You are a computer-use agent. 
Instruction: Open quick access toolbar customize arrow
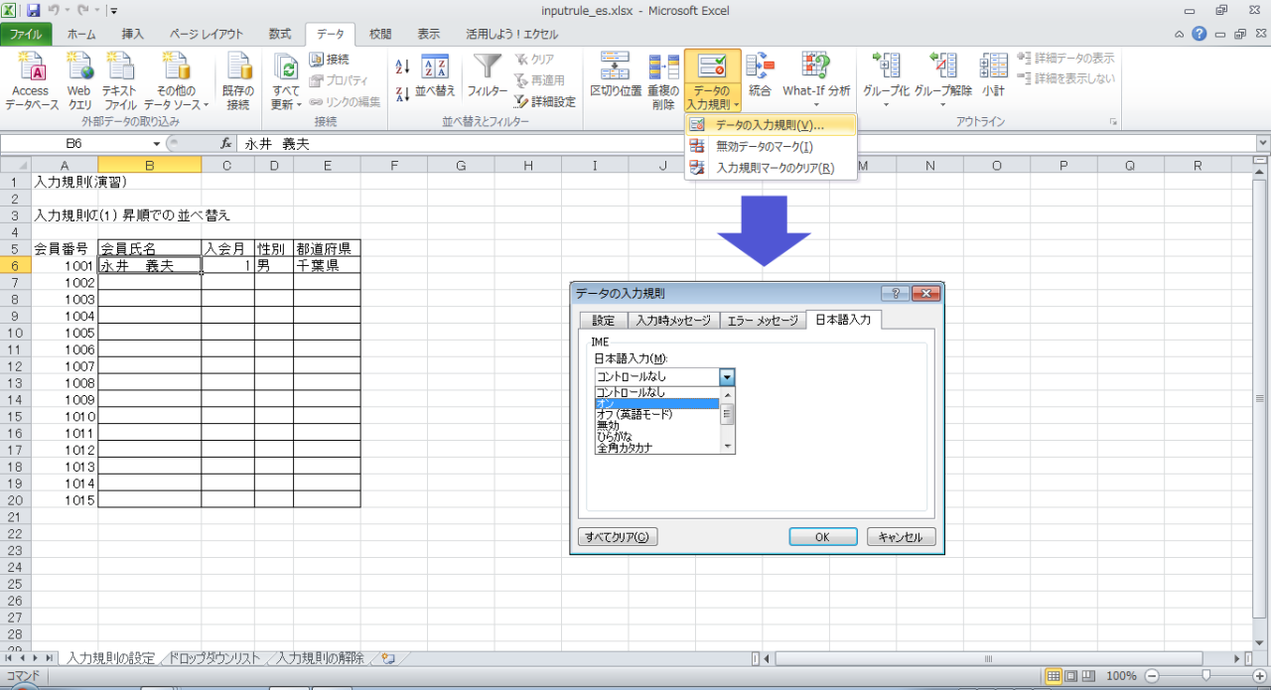click(114, 11)
